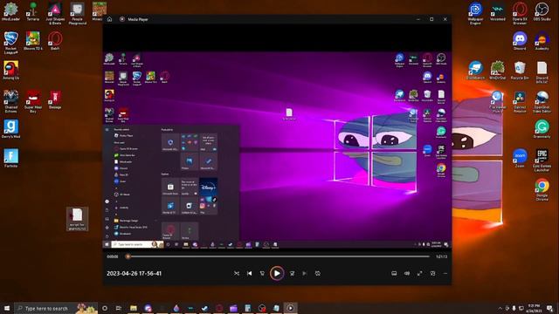Switch Media Player to mini player view
This screenshot has width=559, height=314.
coord(432,273)
